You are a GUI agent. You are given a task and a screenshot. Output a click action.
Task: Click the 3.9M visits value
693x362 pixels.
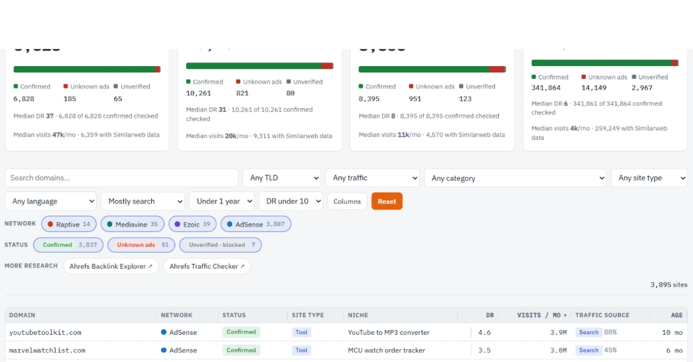(x=558, y=332)
